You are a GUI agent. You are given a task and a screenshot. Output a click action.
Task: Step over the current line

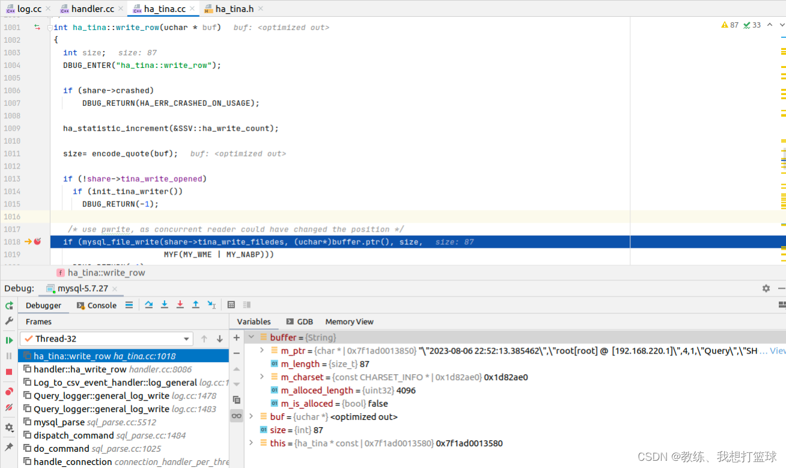coord(149,305)
